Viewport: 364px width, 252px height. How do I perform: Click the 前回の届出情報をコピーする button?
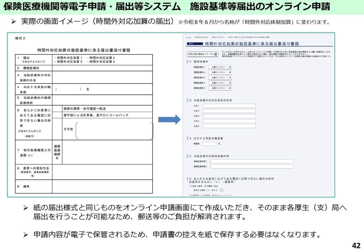(203, 54)
